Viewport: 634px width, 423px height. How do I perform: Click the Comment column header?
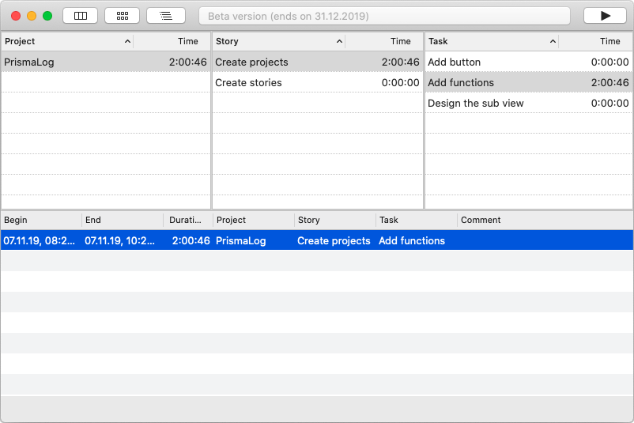pyautogui.click(x=545, y=220)
